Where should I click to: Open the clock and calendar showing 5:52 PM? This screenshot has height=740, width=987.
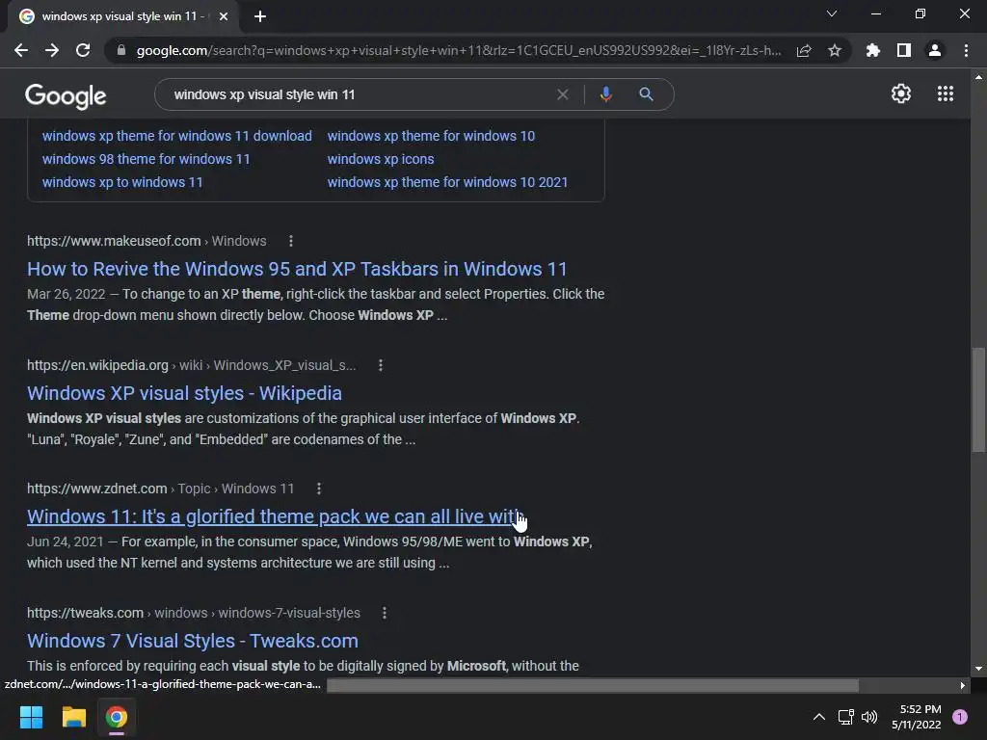(x=917, y=717)
